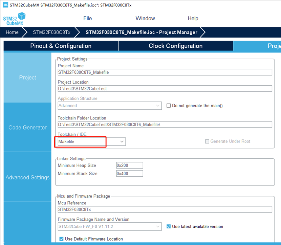Click the Toolchain Folder Location field
The width and height of the screenshot is (281, 245).
click(x=165, y=125)
